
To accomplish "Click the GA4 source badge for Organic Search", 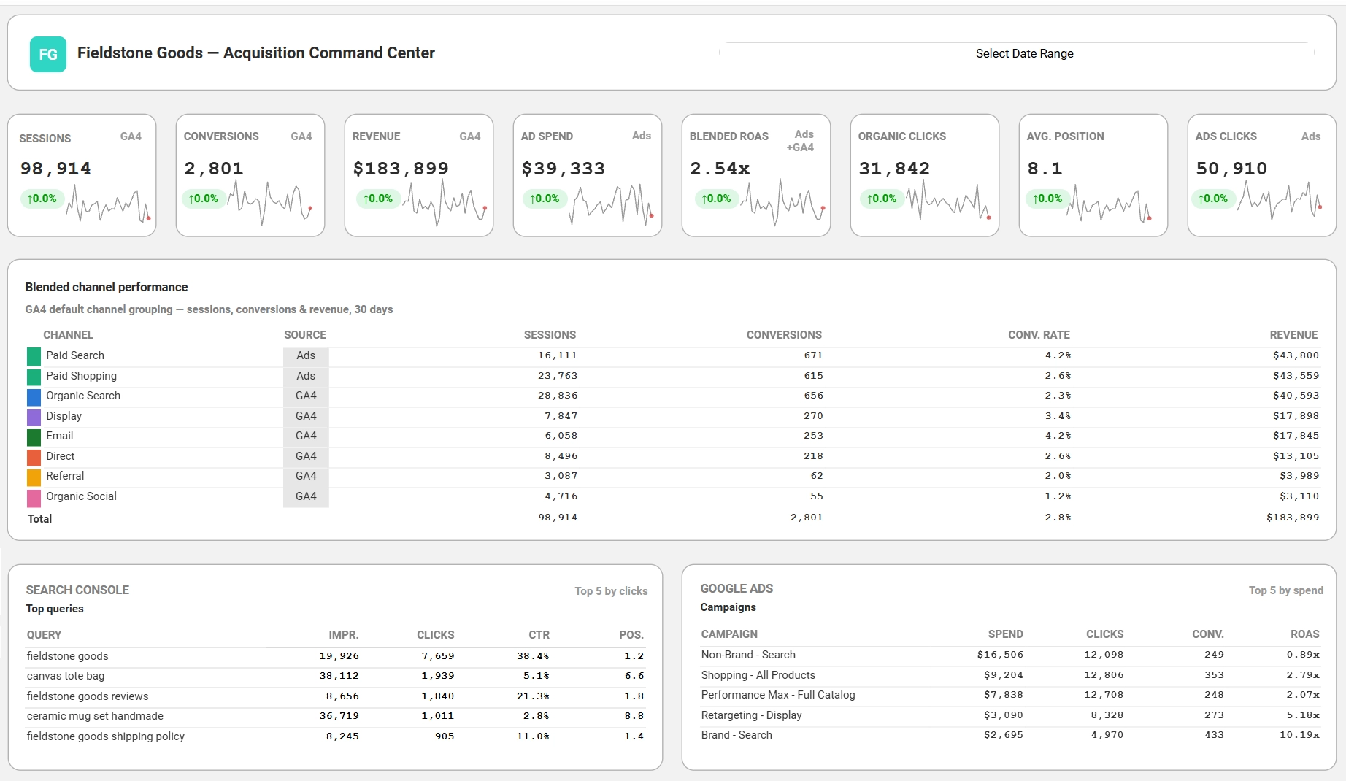I will tap(306, 396).
